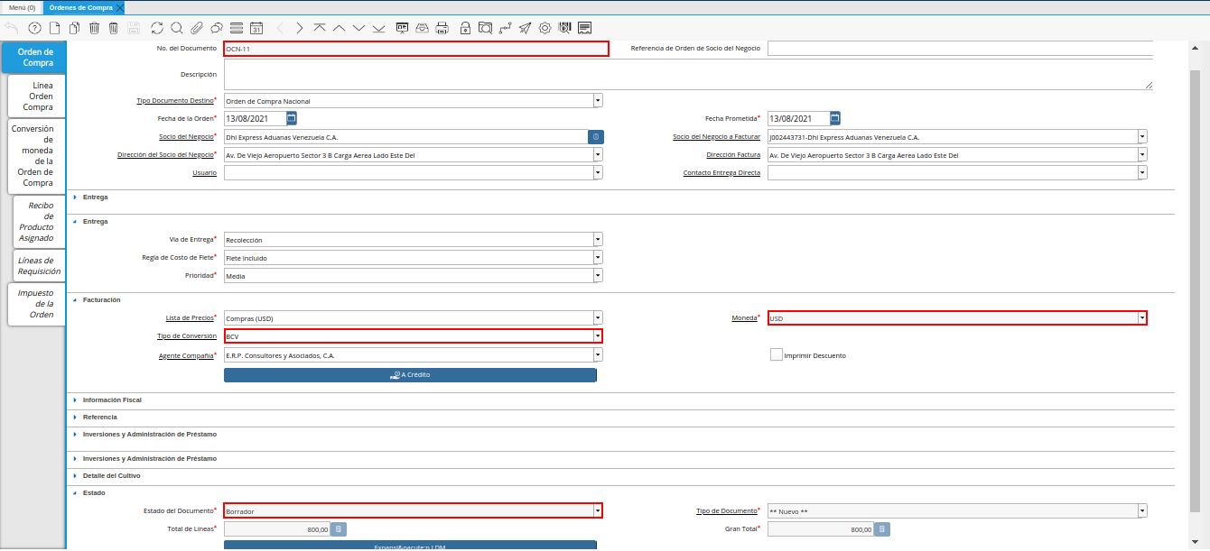Viewport: 1210px width, 551px height.
Task: Click the Attachment paperclip icon
Action: tap(197, 28)
